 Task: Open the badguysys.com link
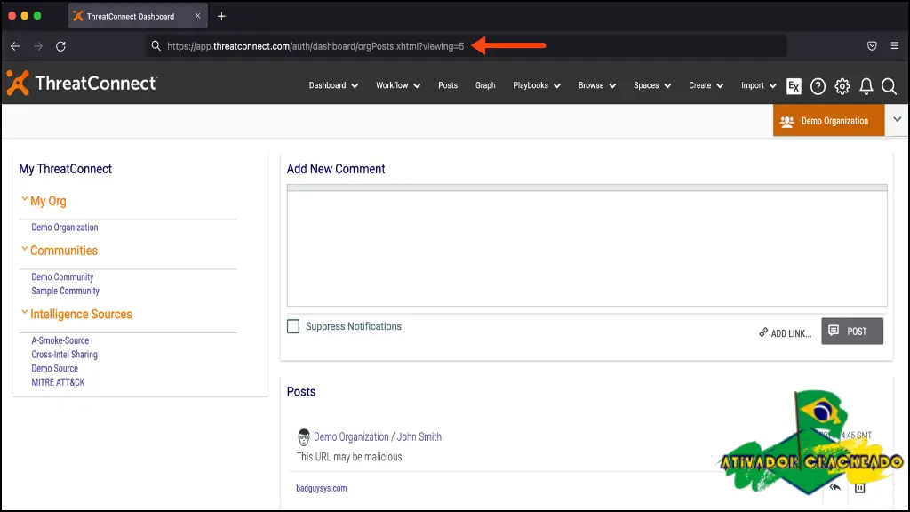point(322,488)
